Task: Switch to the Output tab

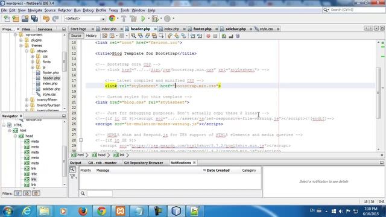Action: tap(75, 163)
